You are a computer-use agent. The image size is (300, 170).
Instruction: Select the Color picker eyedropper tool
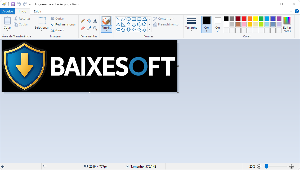[x=89, y=28]
